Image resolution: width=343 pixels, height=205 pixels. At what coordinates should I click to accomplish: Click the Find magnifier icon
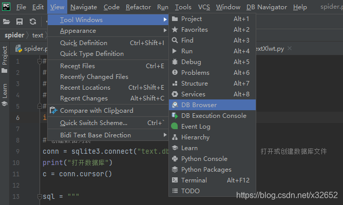(175, 40)
